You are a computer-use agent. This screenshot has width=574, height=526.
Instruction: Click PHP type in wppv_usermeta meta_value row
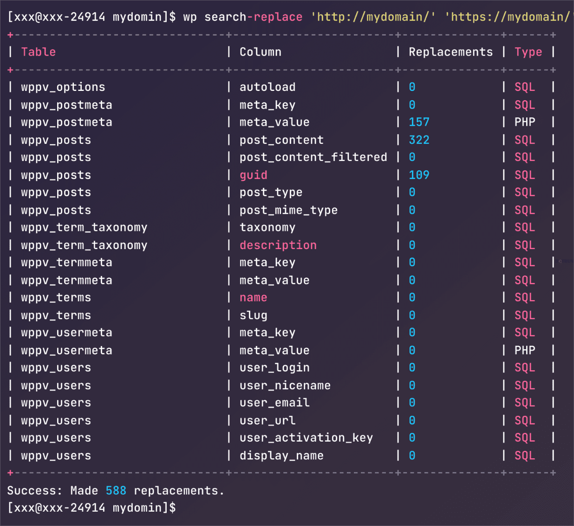point(525,350)
